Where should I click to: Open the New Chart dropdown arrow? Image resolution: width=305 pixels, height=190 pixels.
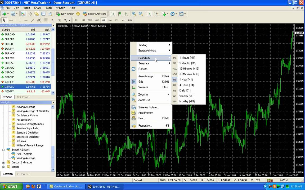[x=8, y=14]
